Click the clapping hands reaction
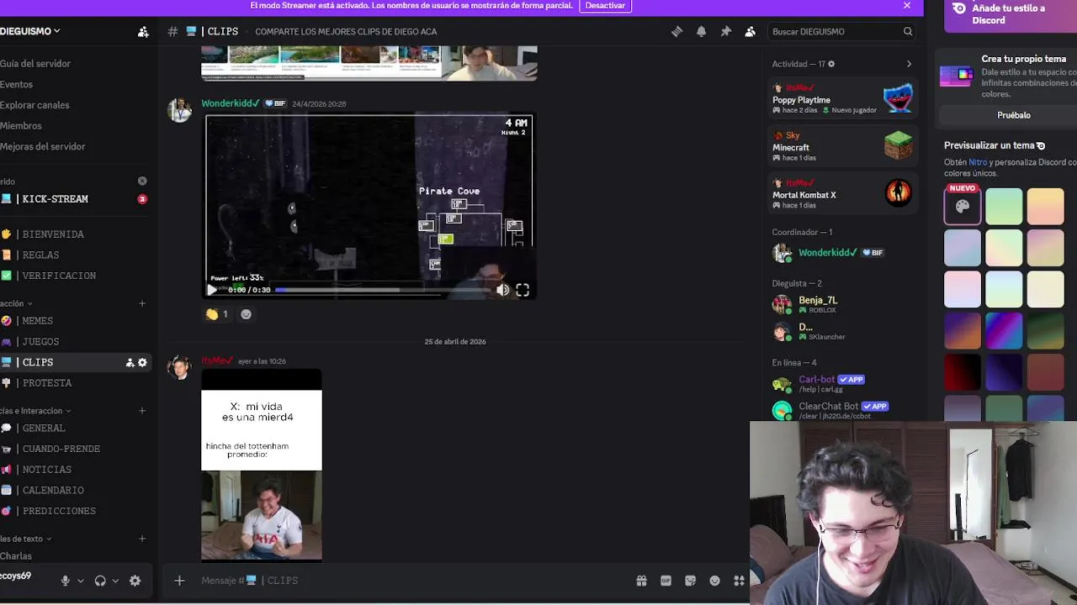The width and height of the screenshot is (1077, 605). point(218,314)
